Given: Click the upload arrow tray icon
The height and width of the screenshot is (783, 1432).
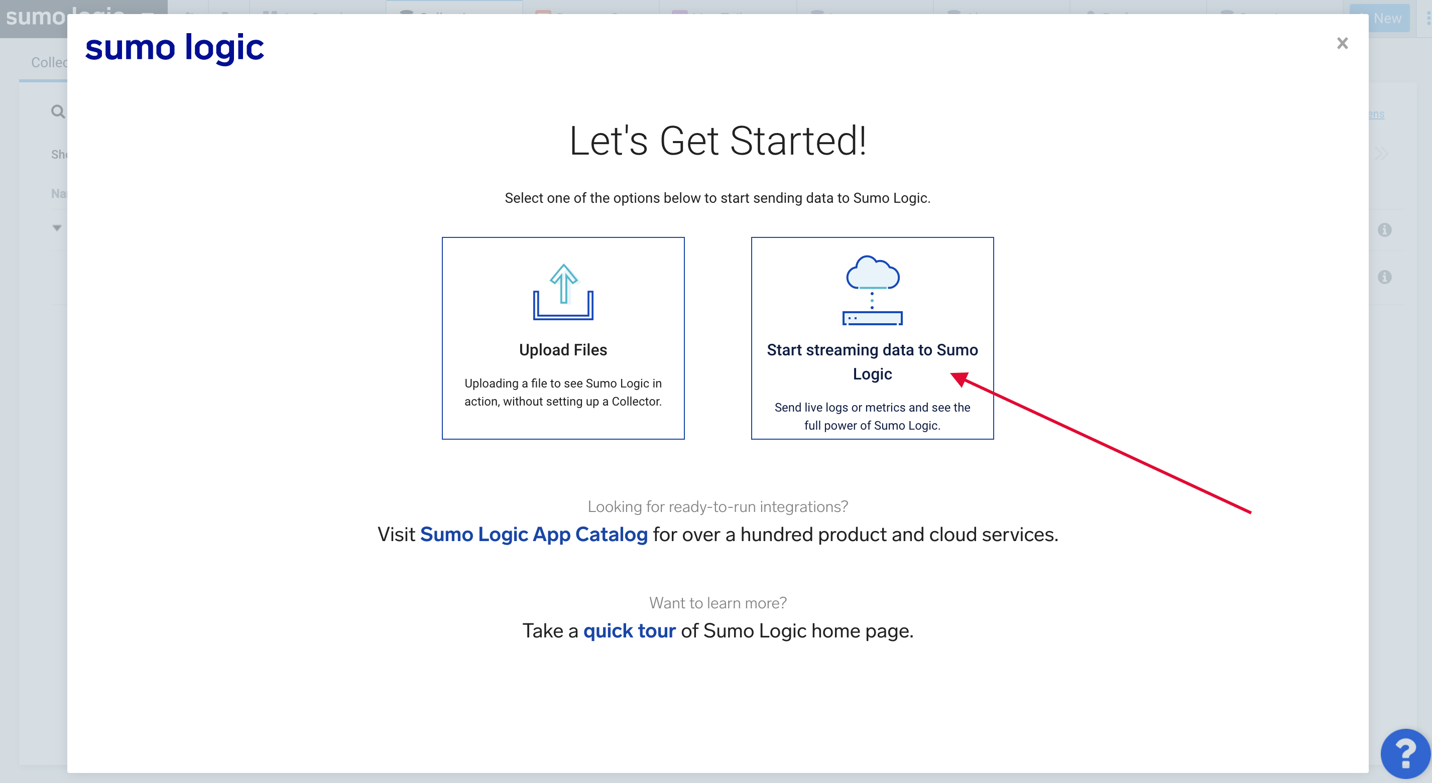Looking at the screenshot, I should pyautogui.click(x=562, y=292).
